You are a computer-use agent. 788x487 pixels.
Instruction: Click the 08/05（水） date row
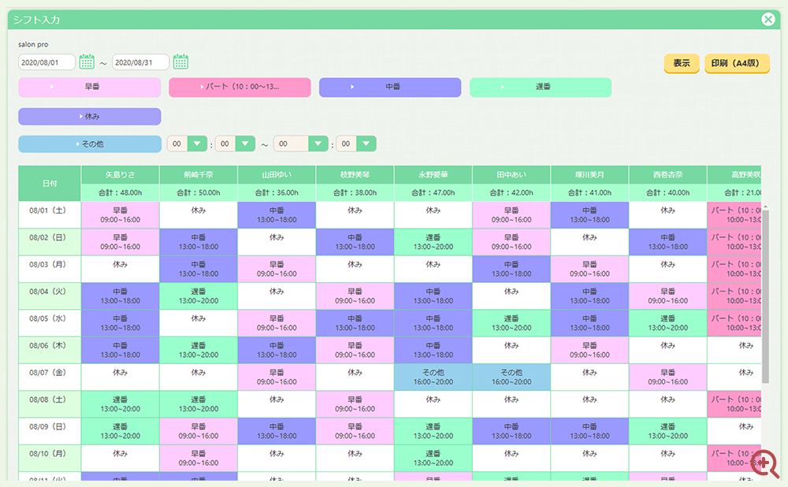click(x=50, y=323)
